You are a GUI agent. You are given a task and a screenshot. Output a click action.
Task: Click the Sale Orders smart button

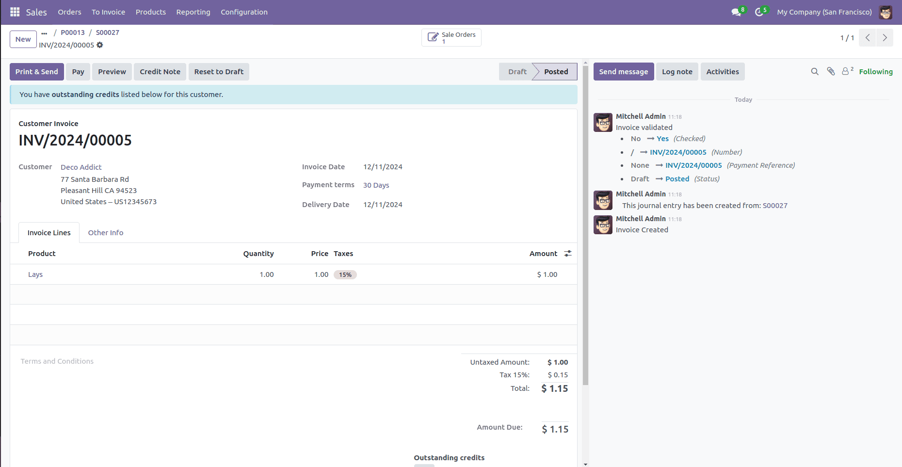pos(451,37)
